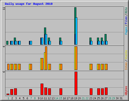Click day '17' on the x-axis
This screenshot has height=101, width=129.
pos(68,98)
